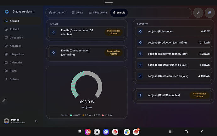Open the Accueil home page
Screen dimensions: 217x136
pos(22,21)
